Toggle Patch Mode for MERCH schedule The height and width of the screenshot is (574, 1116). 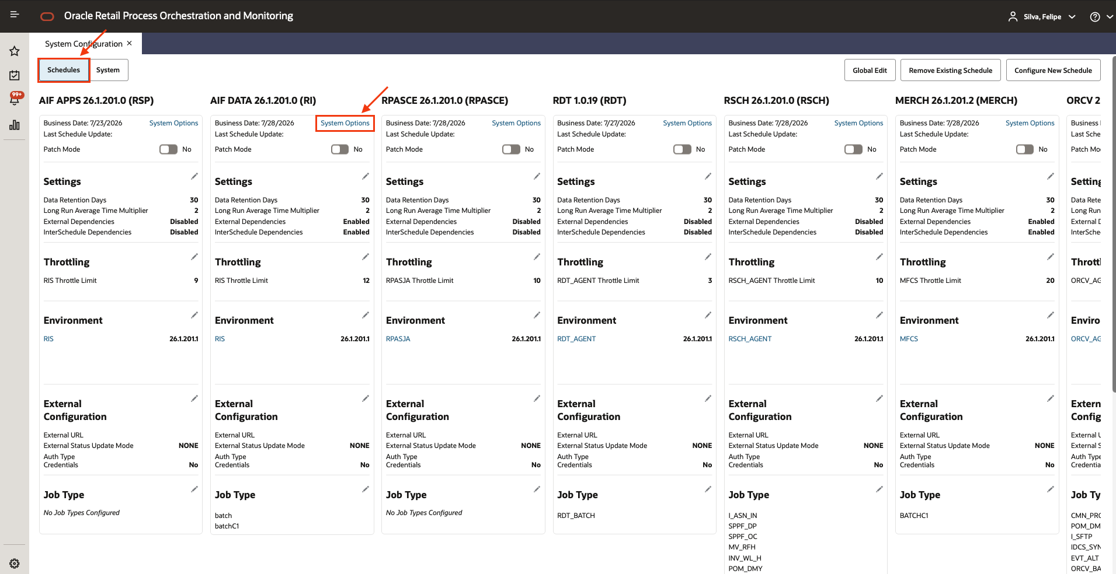tap(1025, 149)
